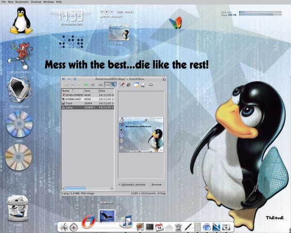Select the DEVELOPMENT folder row

click(x=88, y=95)
